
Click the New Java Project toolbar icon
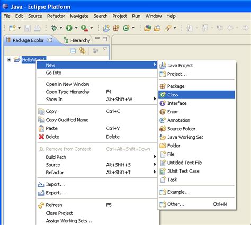[106, 28]
